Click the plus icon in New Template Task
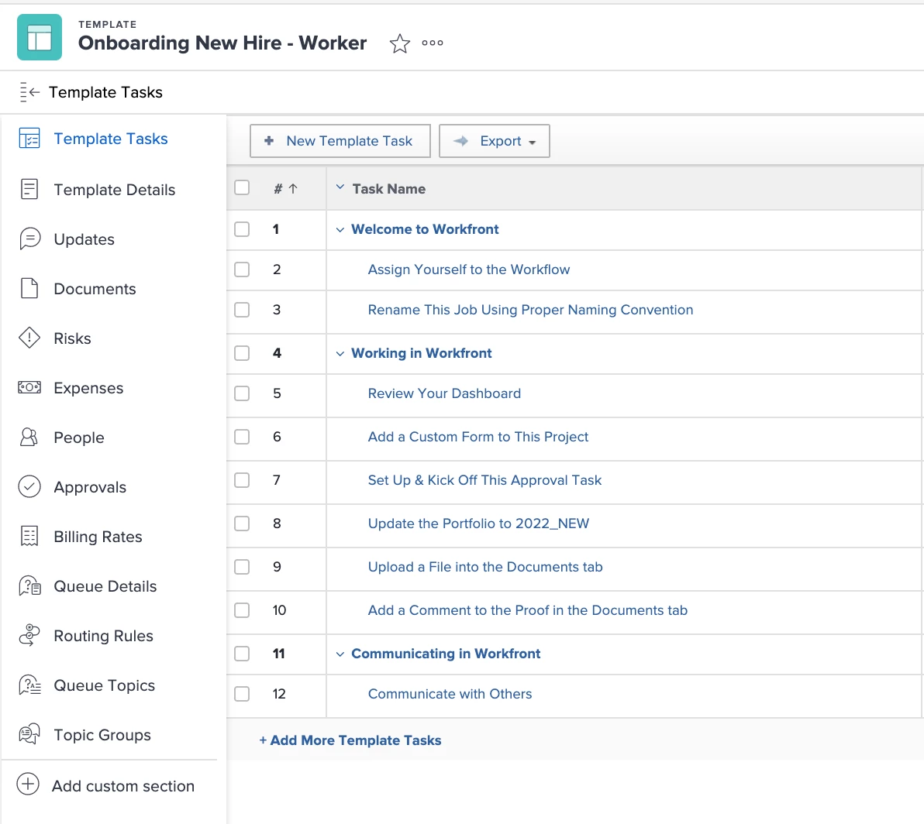This screenshot has height=824, width=924. click(x=269, y=141)
